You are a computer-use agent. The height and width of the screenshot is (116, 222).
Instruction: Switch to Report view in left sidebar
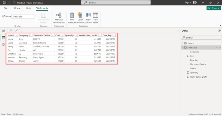click(3, 31)
